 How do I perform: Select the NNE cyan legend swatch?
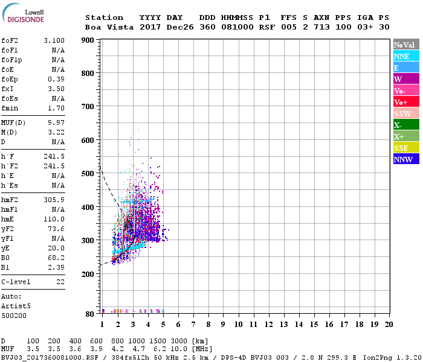click(x=406, y=56)
